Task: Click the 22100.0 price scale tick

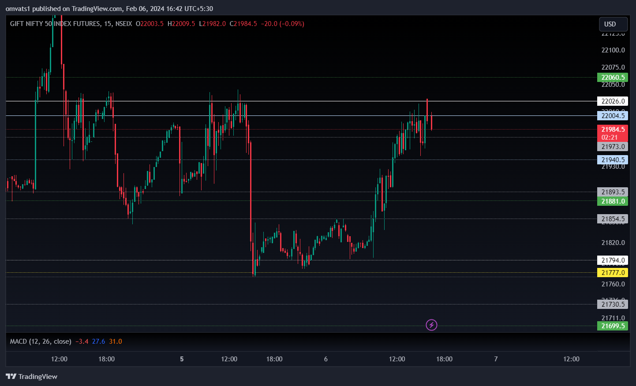Action: [x=613, y=50]
